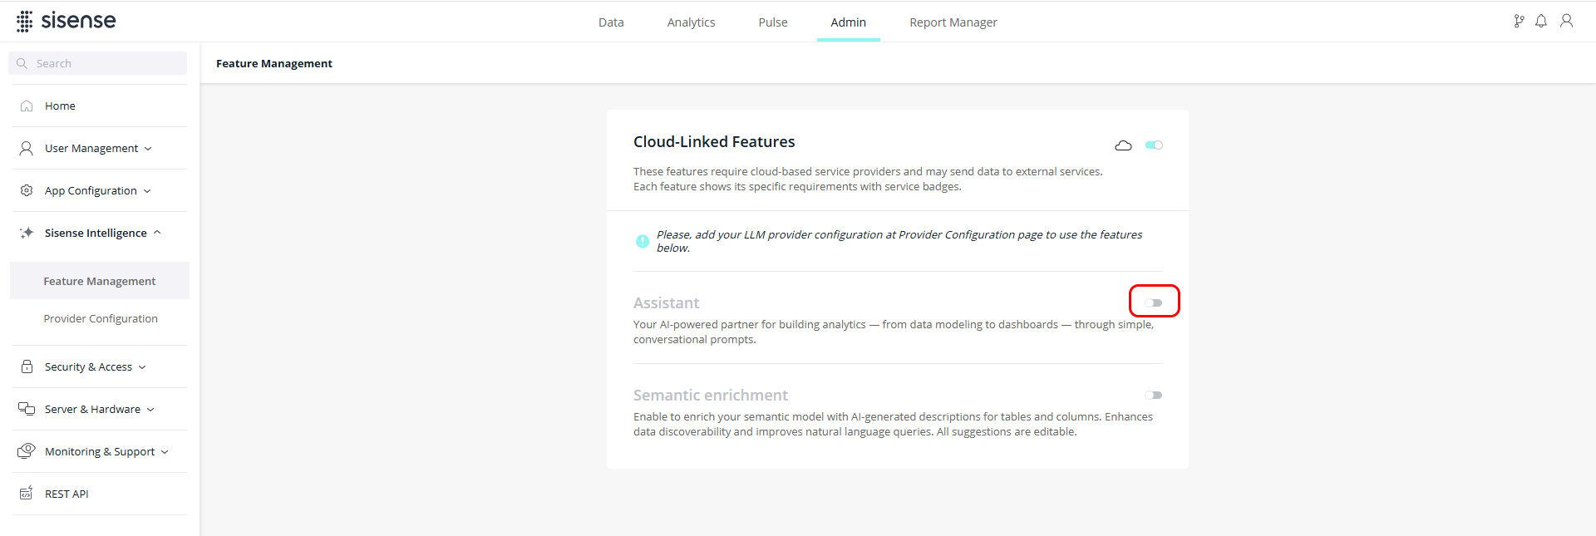Image resolution: width=1596 pixels, height=536 pixels.
Task: Click the git branch icon in header
Action: tap(1519, 22)
